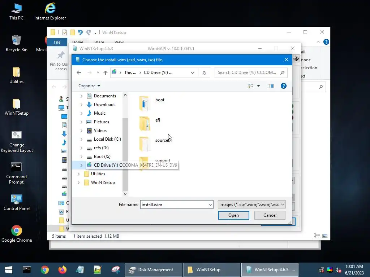Launch Google Chrome from desktop
370x277 pixels.
17,234
